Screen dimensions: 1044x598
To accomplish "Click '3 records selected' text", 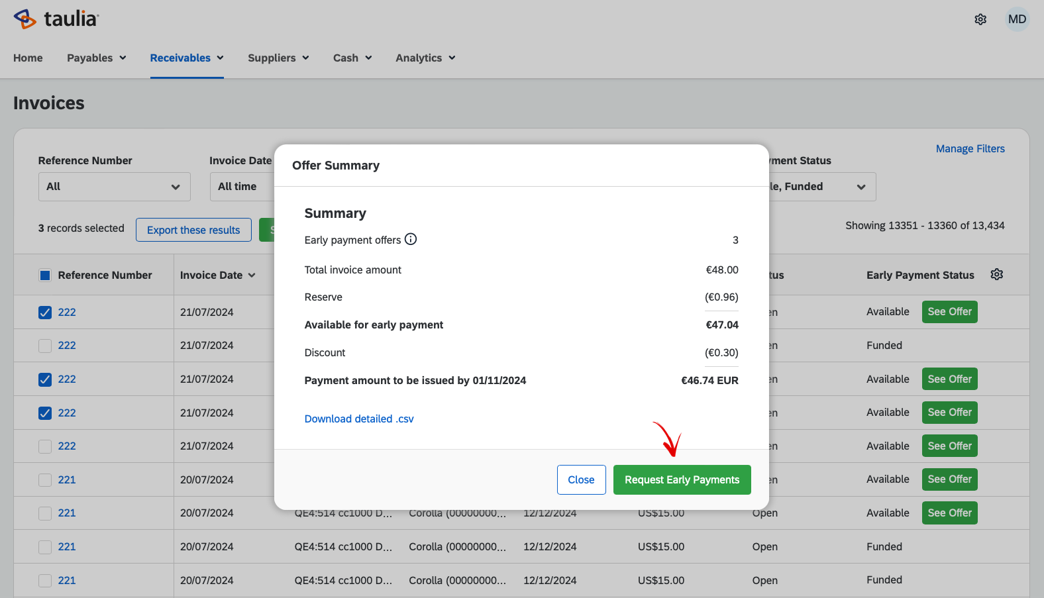I will [81, 228].
